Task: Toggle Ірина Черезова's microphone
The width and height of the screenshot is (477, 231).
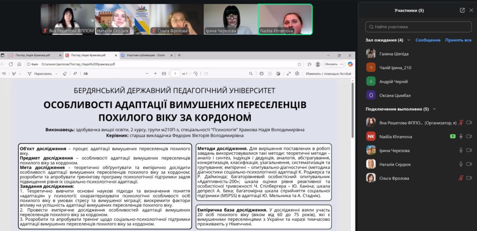Action: [461, 150]
